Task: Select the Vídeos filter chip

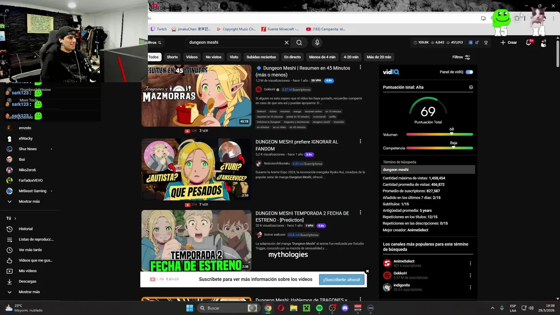Action: pos(192,57)
